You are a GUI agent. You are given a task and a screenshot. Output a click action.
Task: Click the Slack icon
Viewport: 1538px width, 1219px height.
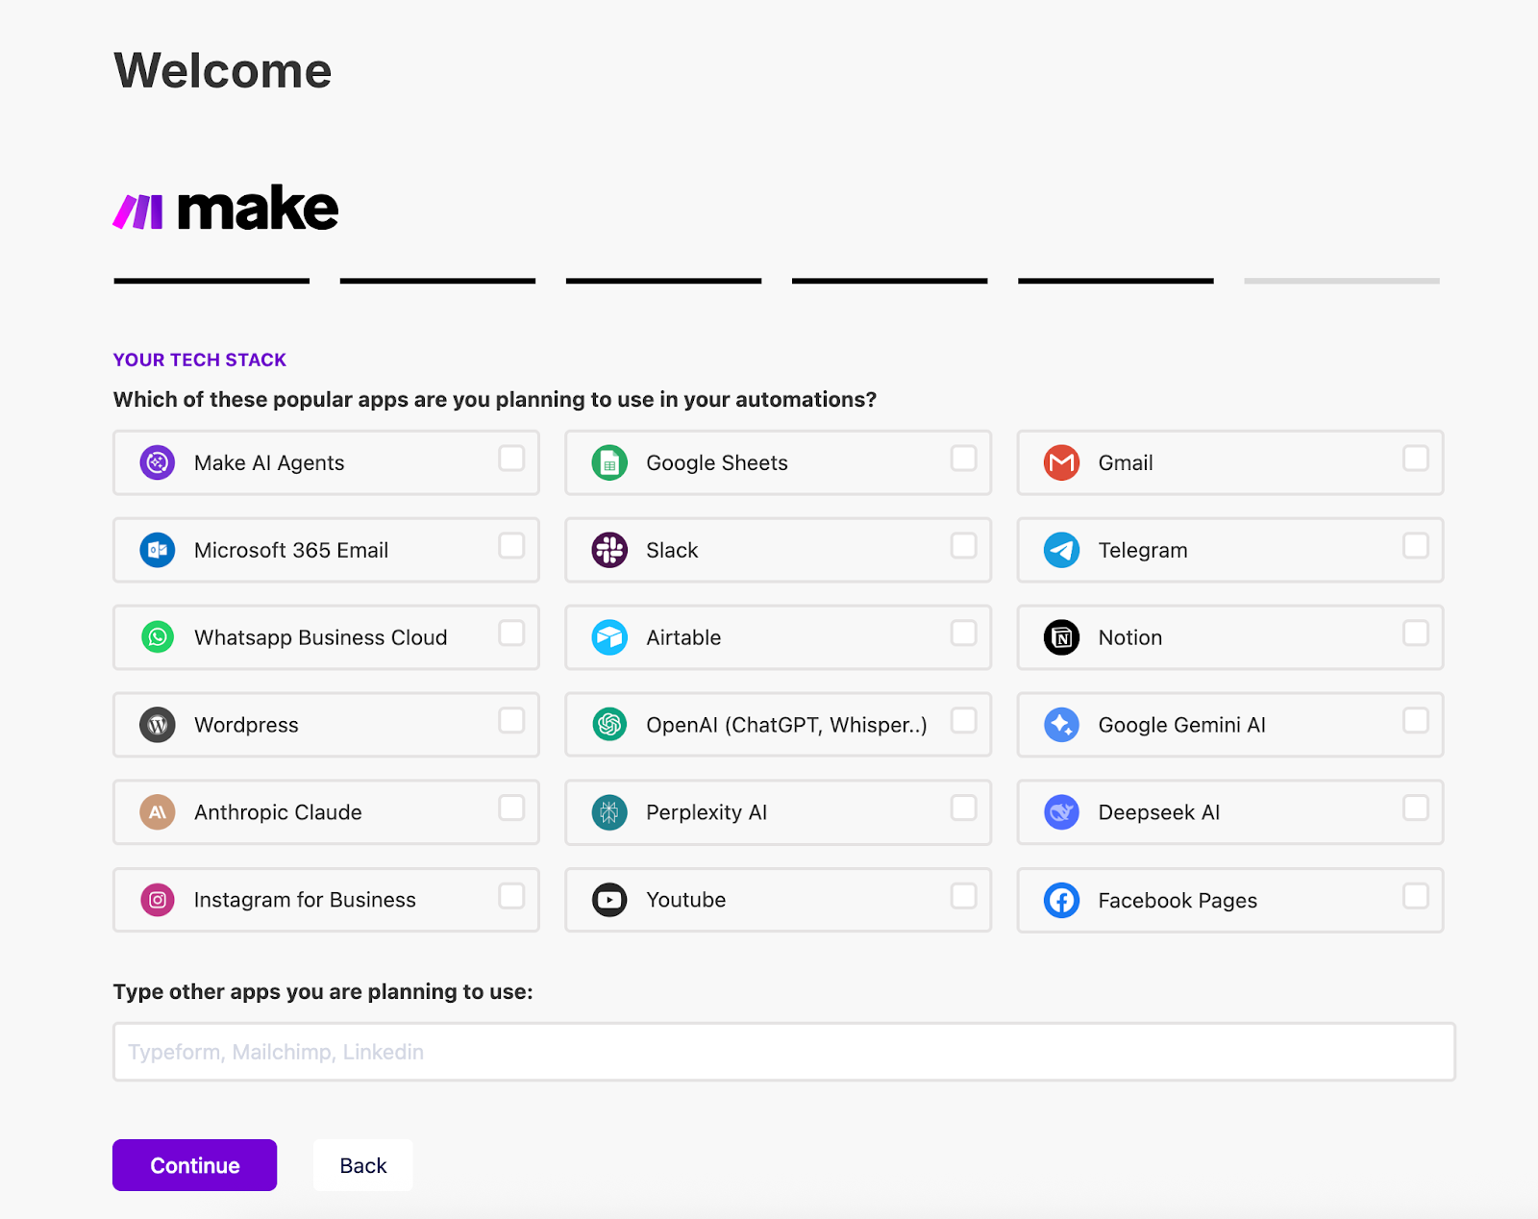tap(609, 550)
